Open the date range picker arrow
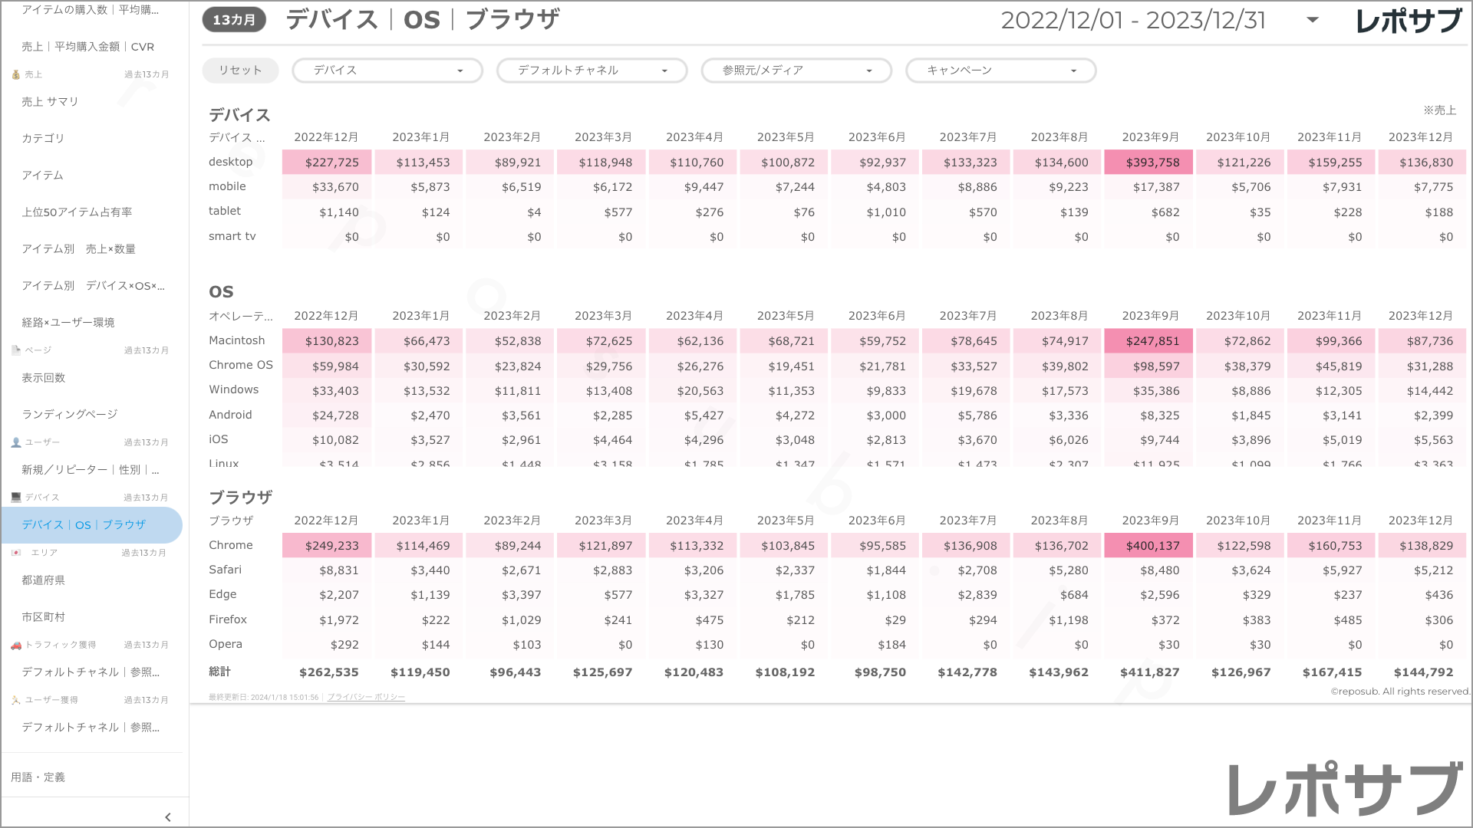The image size is (1473, 828). point(1312,21)
